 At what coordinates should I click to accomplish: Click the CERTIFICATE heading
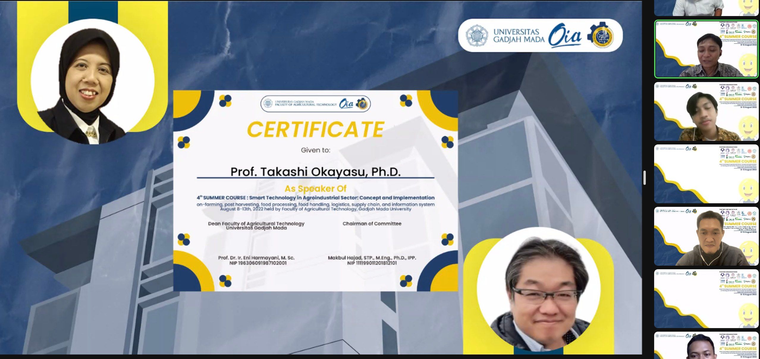(x=316, y=130)
